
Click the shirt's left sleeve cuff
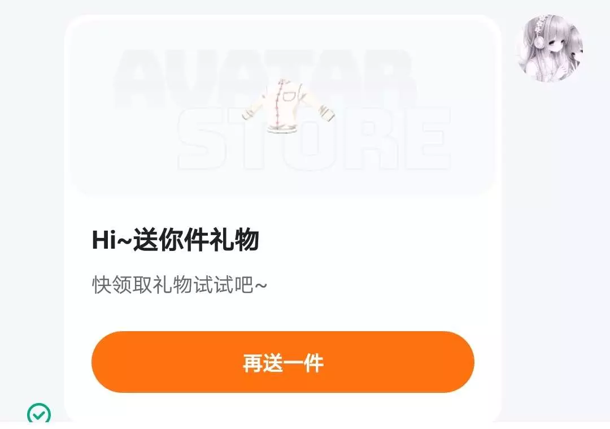point(248,114)
